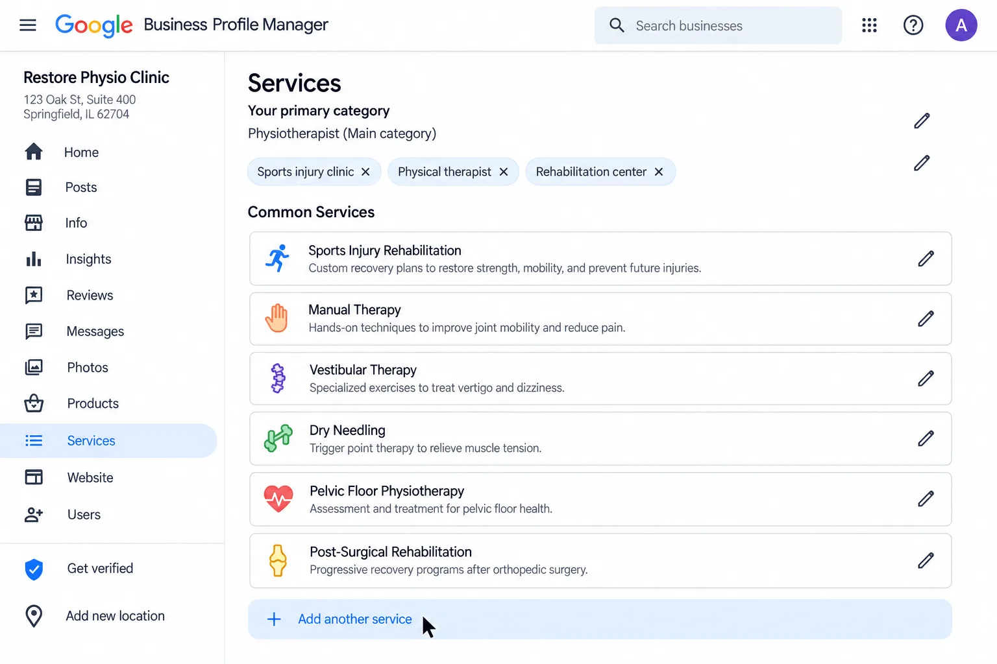Click Add another service button
This screenshot has height=664, width=997.
tap(600, 619)
